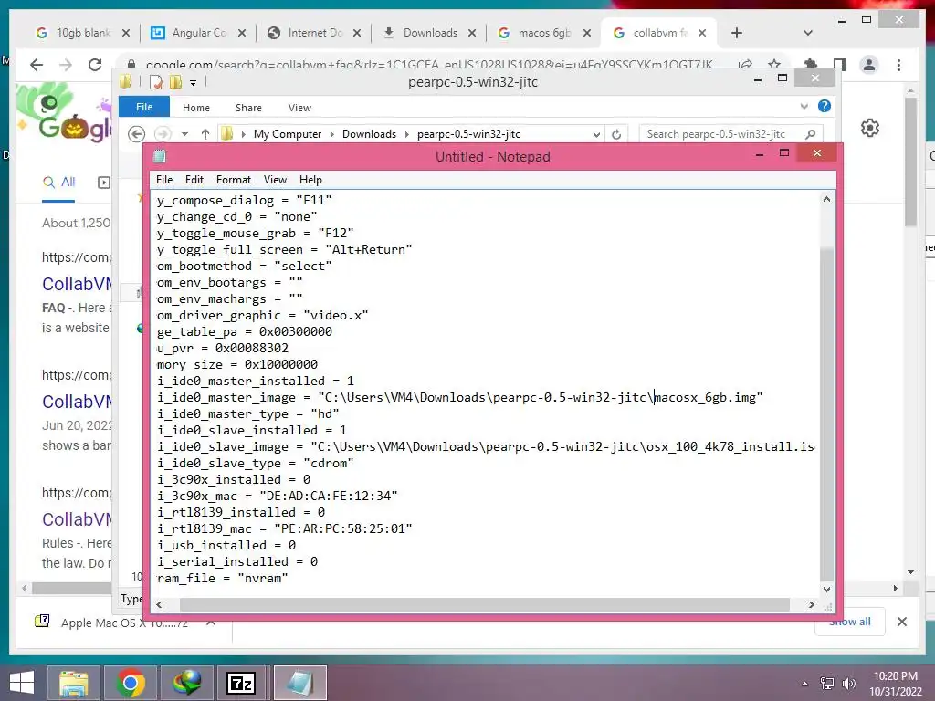Open Explorer recent locations dropdown
This screenshot has height=701, width=935.
coord(184,134)
